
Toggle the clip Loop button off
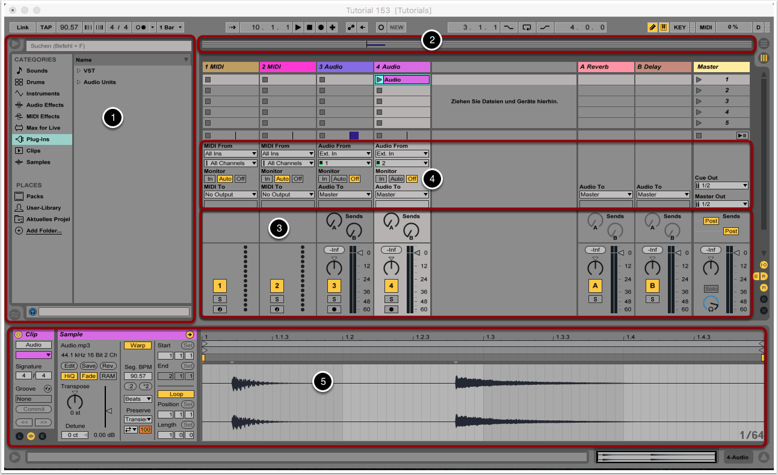(x=176, y=394)
